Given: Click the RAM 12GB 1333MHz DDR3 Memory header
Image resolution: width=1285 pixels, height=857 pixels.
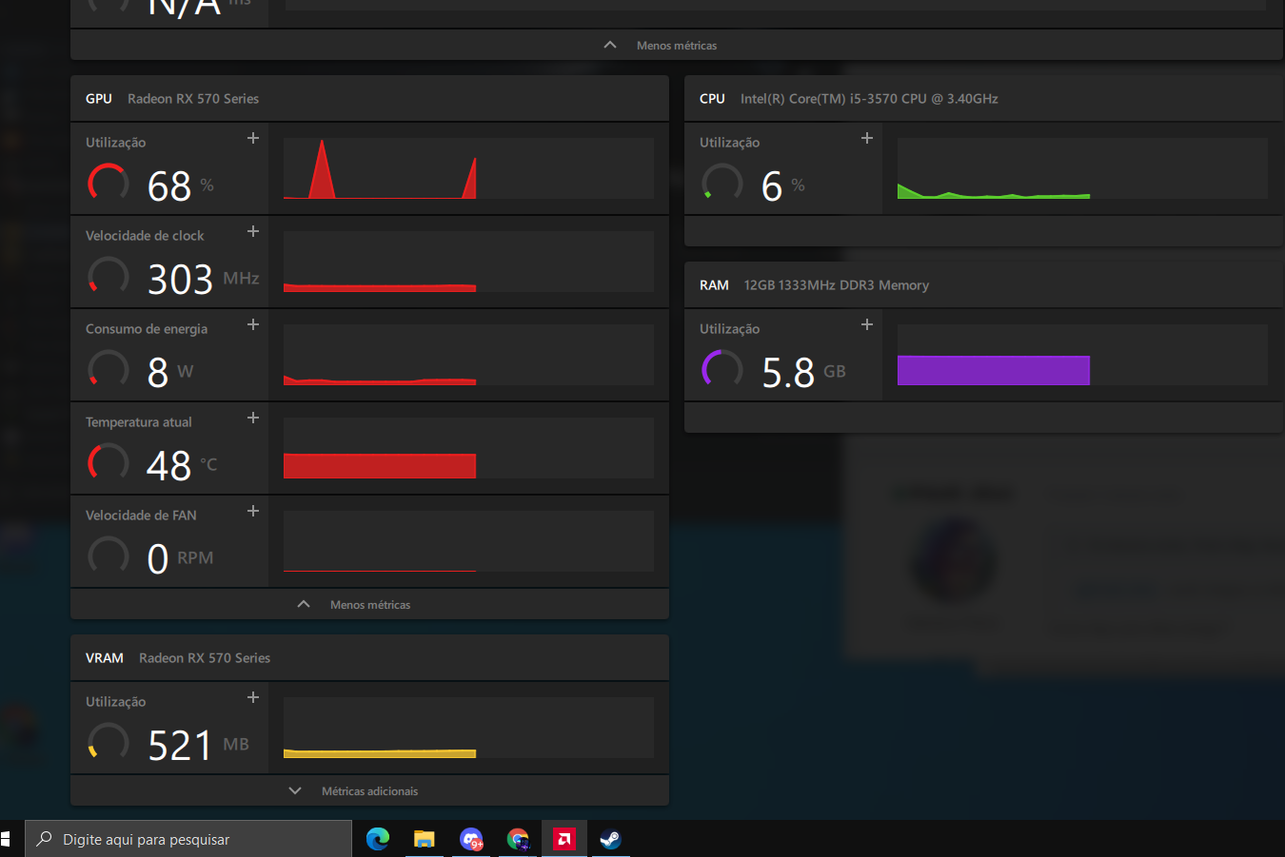Looking at the screenshot, I should click(x=984, y=285).
